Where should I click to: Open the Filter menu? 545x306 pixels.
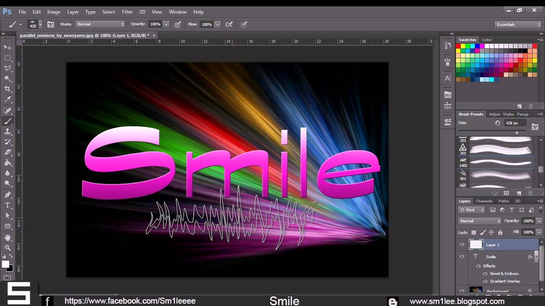[127, 12]
